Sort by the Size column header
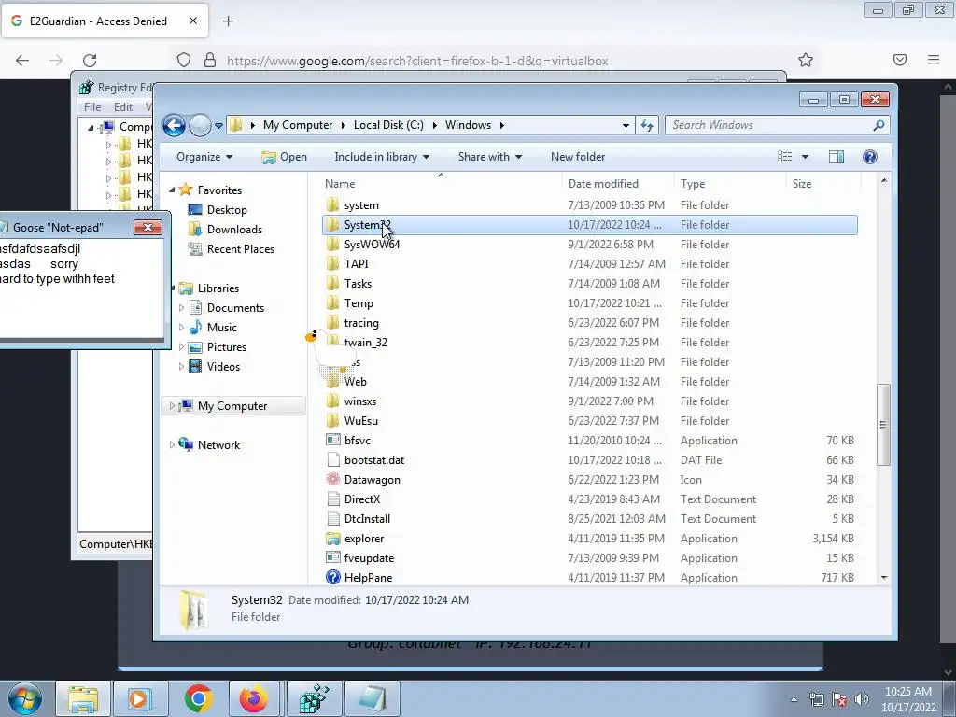The height and width of the screenshot is (717, 956). pos(823,184)
